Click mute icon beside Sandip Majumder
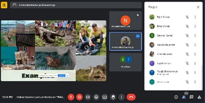205x103 pixels. (x=187, y=45)
